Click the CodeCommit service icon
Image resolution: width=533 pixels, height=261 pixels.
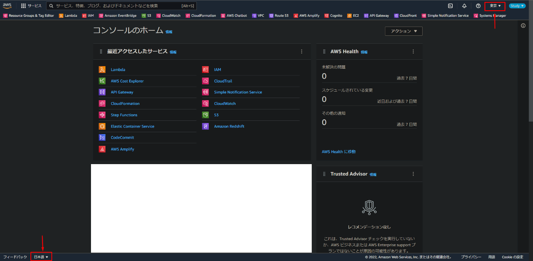[x=102, y=138]
